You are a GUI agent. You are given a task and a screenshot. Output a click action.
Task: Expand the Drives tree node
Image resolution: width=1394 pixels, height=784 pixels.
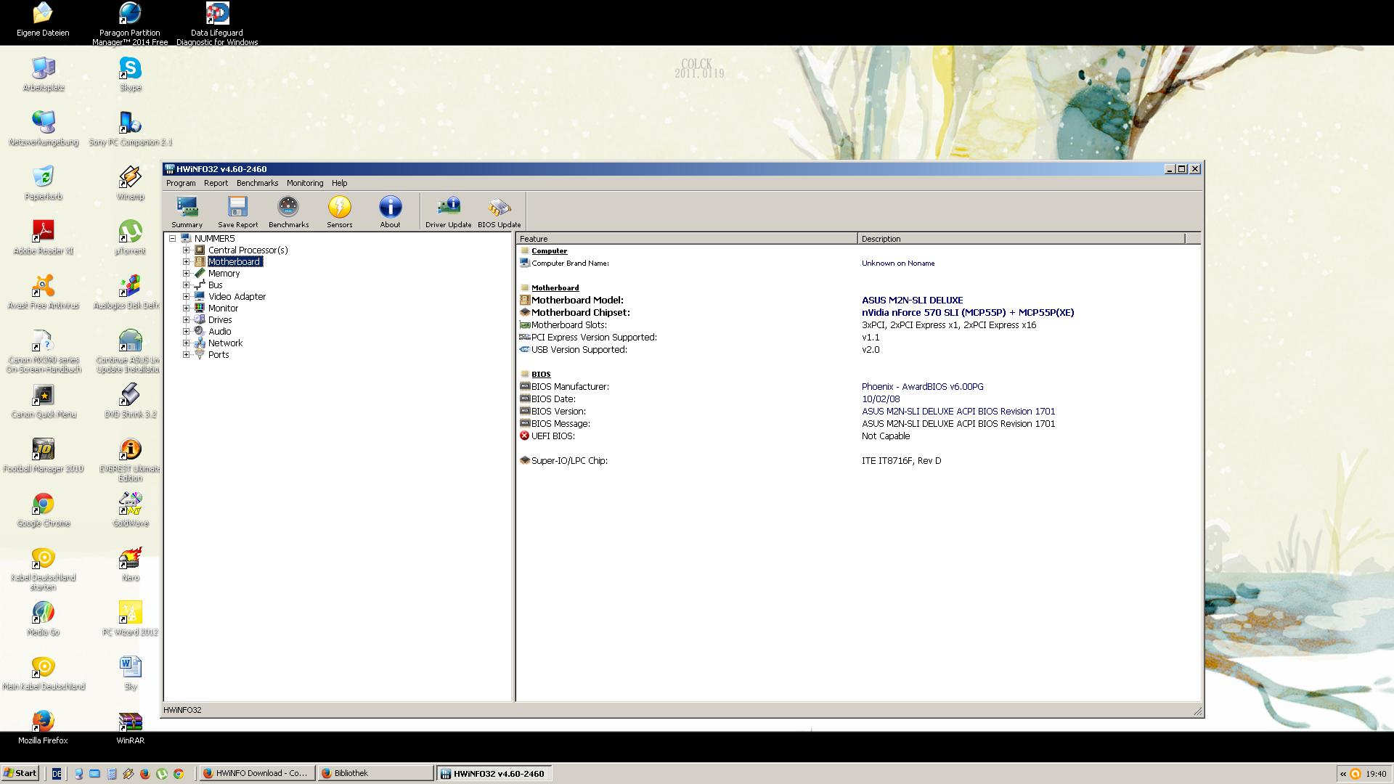[186, 319]
